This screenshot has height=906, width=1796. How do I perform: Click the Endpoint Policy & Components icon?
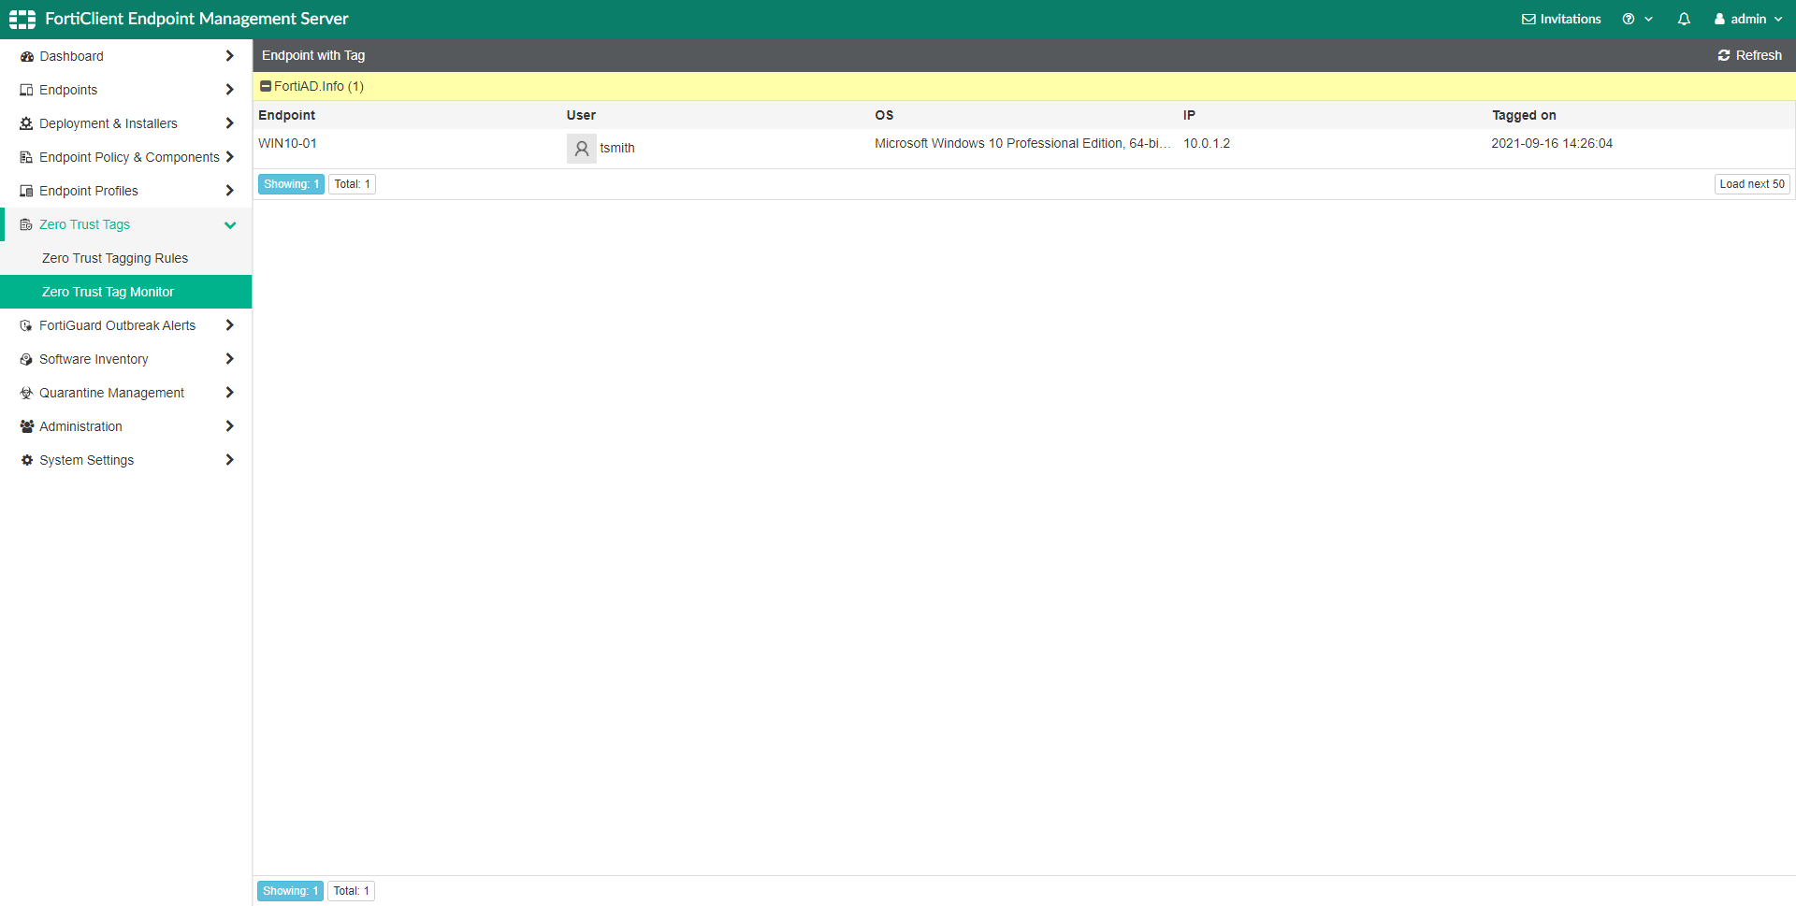(x=26, y=157)
